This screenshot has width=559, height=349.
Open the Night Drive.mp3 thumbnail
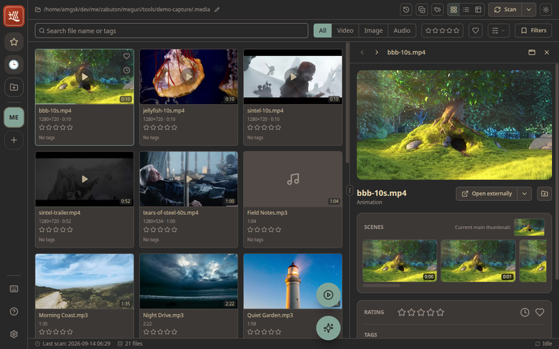pos(189,281)
